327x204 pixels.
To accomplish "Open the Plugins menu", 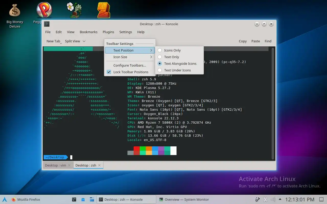I will pos(108,32).
